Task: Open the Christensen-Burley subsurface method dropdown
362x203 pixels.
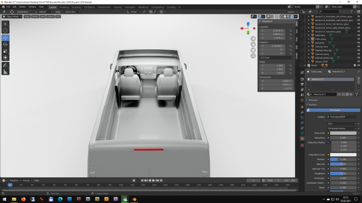Action: (342, 128)
